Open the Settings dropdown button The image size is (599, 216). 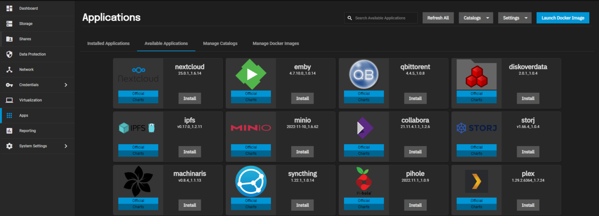point(515,18)
